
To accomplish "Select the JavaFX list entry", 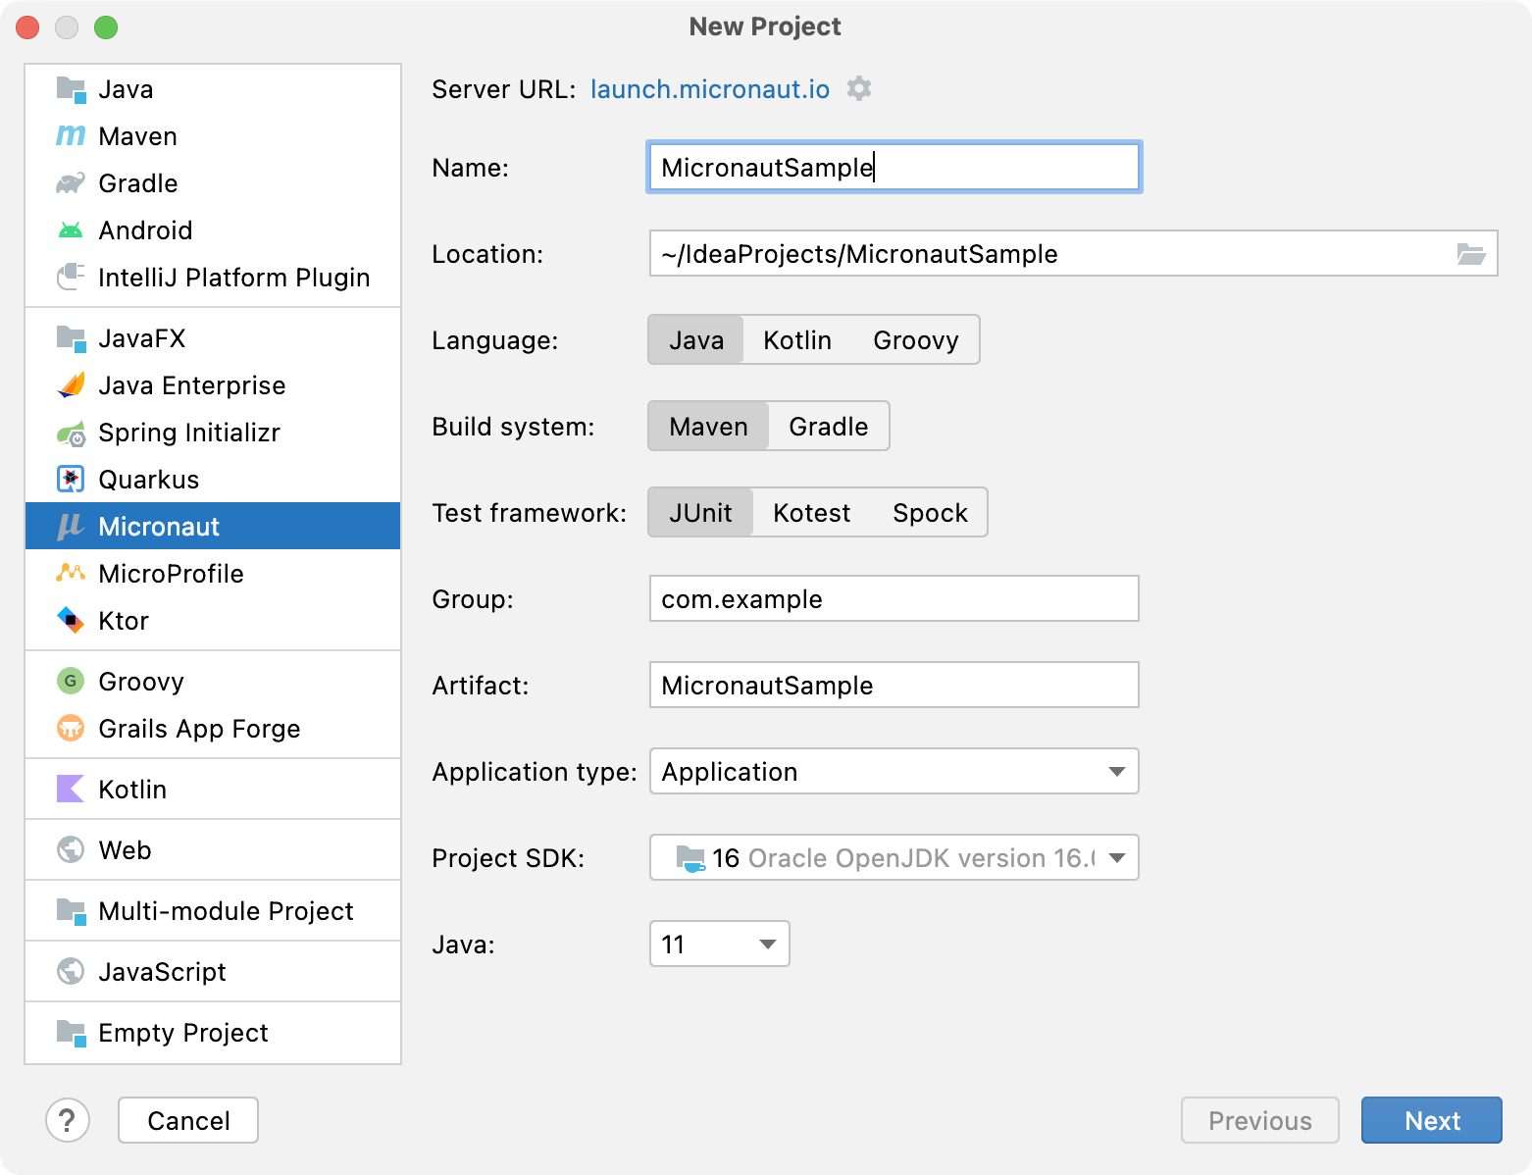I will [x=213, y=338].
